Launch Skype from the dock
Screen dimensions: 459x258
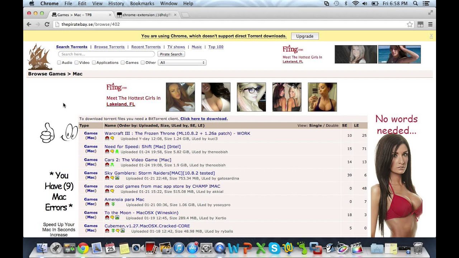pos(274,248)
